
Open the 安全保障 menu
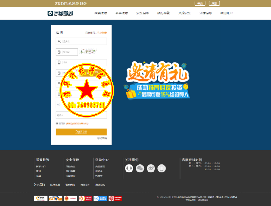(x=143, y=13)
